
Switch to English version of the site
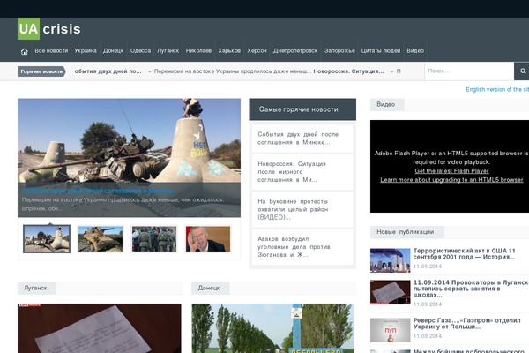point(497,89)
